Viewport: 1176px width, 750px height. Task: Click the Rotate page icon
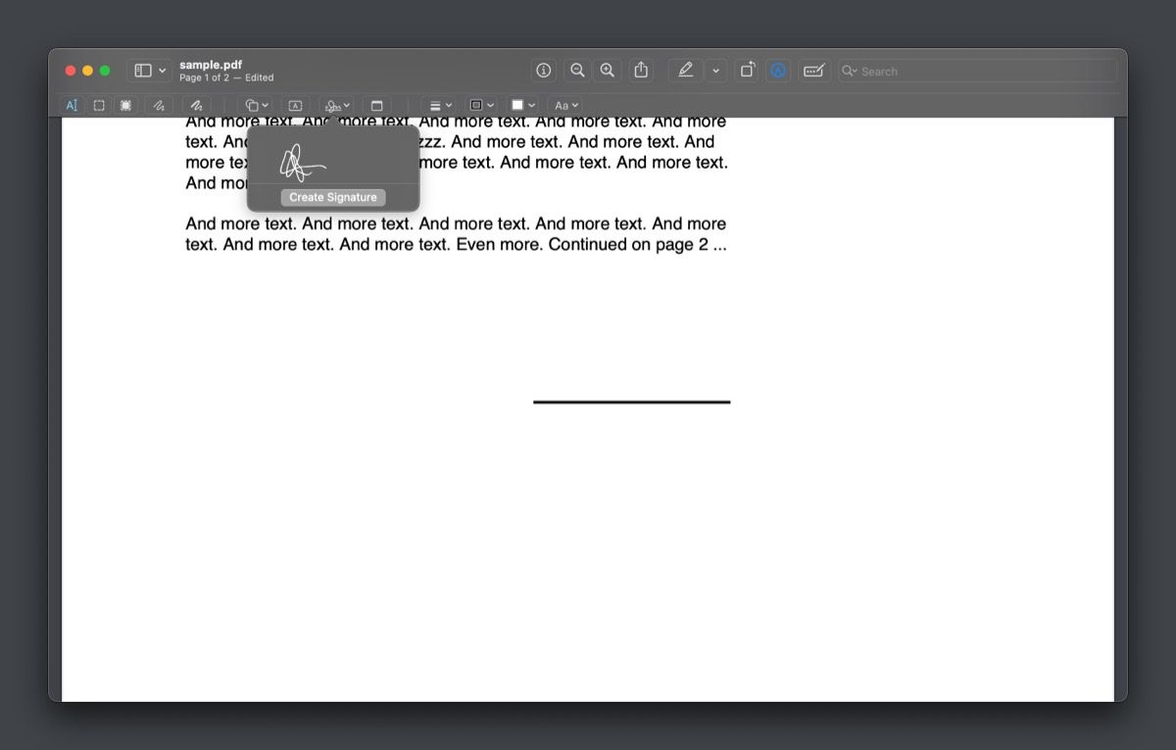(x=746, y=70)
